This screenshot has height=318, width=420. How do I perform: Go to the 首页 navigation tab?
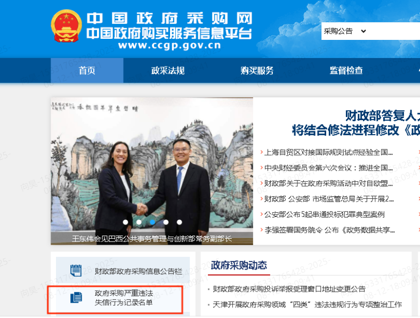[87, 71]
